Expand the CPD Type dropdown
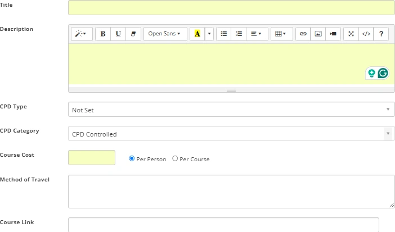 click(x=231, y=110)
